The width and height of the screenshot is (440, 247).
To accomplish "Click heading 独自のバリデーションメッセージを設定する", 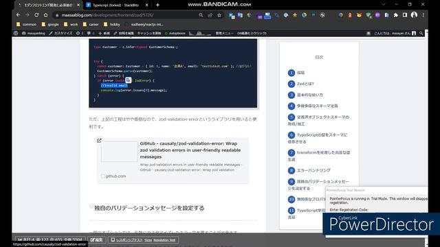I will tap(149, 208).
